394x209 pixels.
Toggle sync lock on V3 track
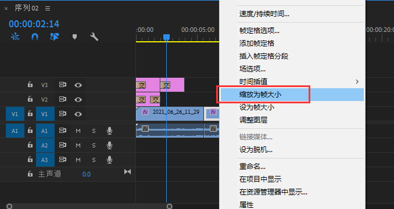click(x=63, y=85)
